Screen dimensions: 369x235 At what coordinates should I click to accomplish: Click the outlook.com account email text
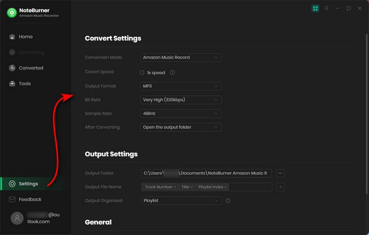tap(43, 218)
